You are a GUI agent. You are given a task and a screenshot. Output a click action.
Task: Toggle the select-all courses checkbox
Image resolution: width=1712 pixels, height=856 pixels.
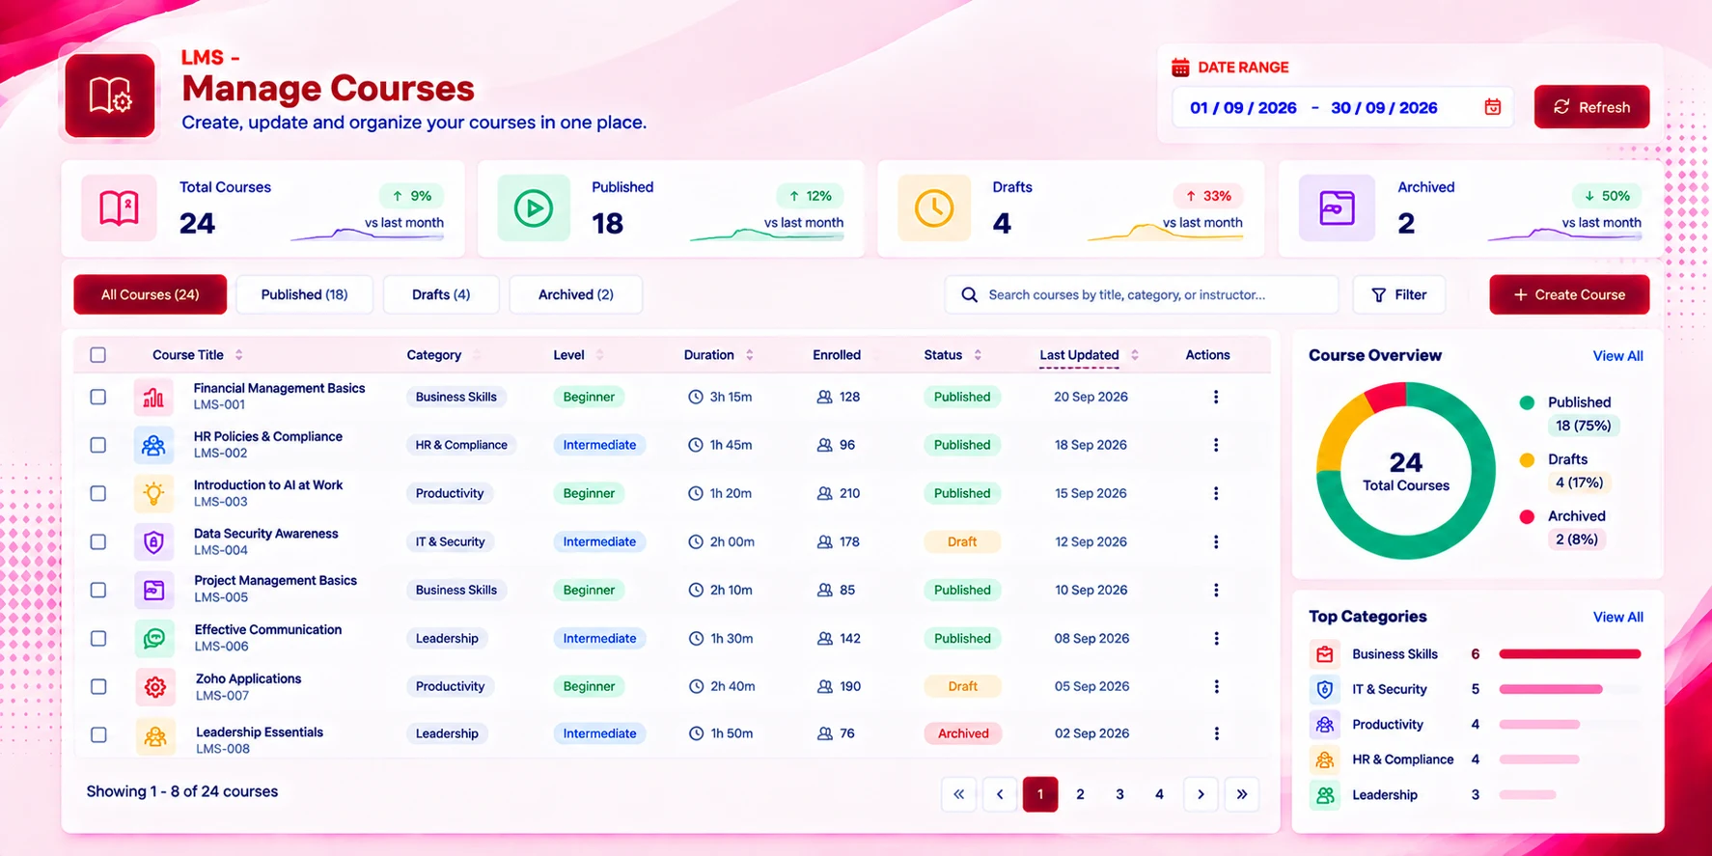pos(97,355)
